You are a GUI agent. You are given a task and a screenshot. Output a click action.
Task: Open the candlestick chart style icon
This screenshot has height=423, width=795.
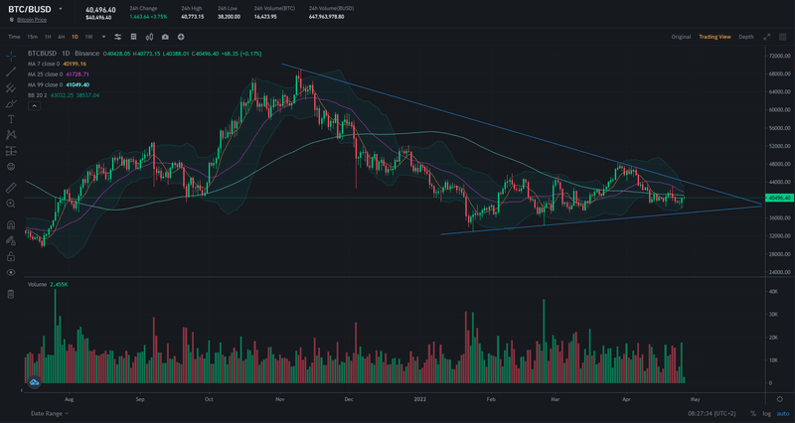click(150, 37)
